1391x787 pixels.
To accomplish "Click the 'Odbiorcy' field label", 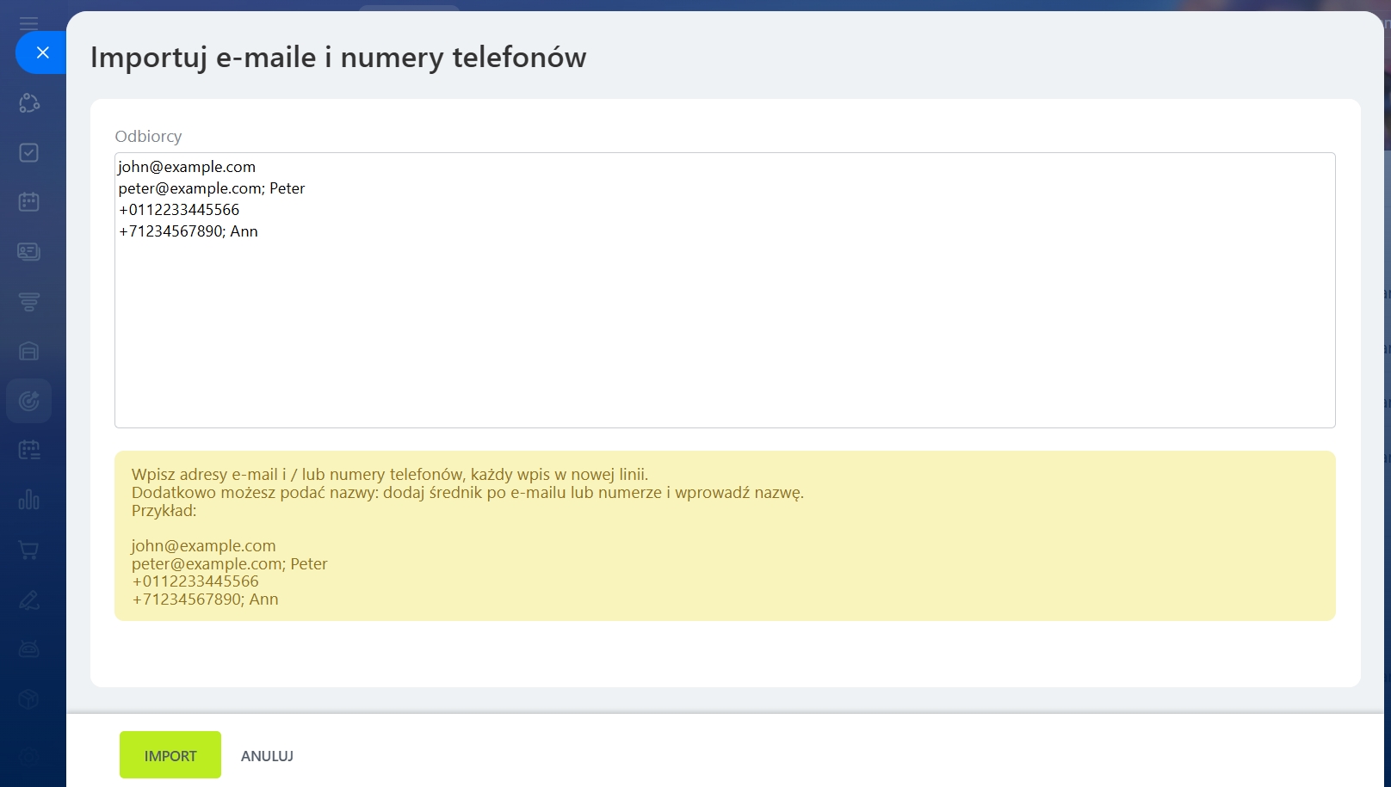I will click(148, 136).
